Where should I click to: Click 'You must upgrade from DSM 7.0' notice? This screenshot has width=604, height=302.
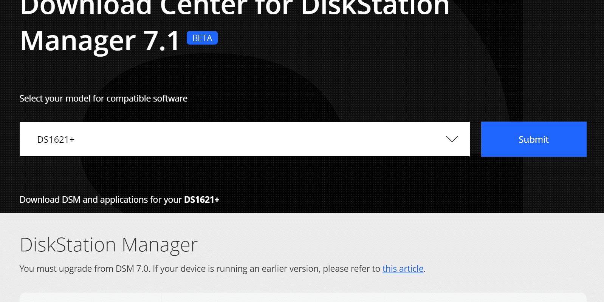(223, 269)
